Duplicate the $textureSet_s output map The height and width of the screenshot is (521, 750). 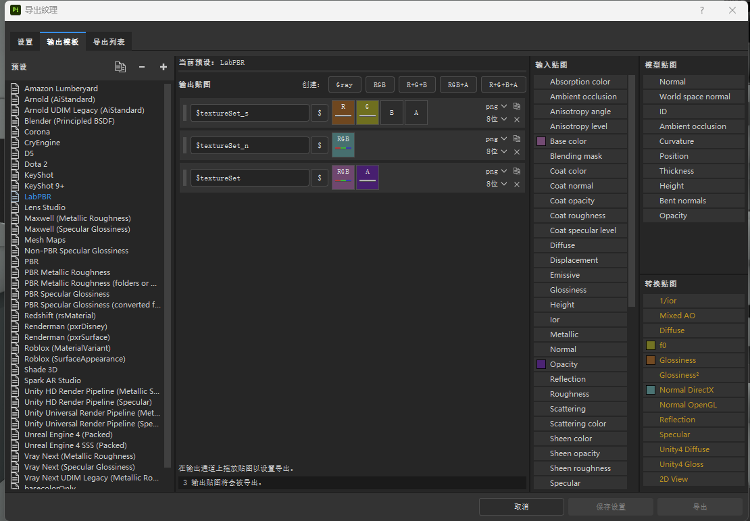(517, 106)
